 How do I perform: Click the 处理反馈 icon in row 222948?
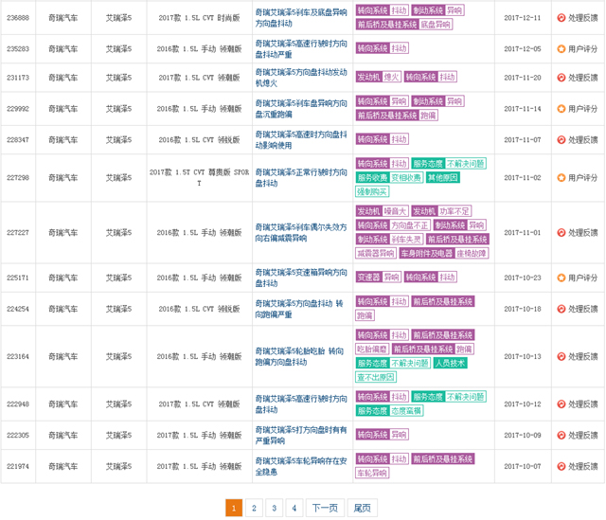(561, 404)
